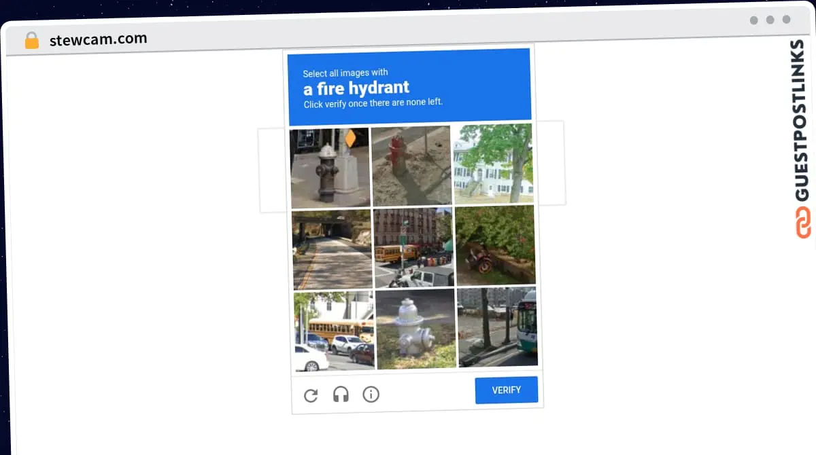The image size is (816, 455).
Task: Click the blue VERIFY button
Action: pos(507,390)
